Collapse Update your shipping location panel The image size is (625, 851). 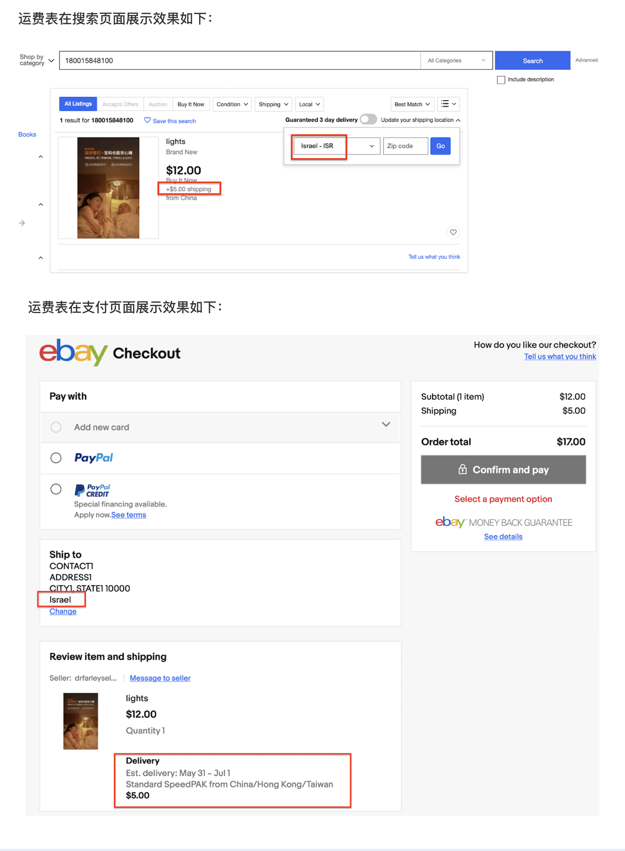(421, 120)
